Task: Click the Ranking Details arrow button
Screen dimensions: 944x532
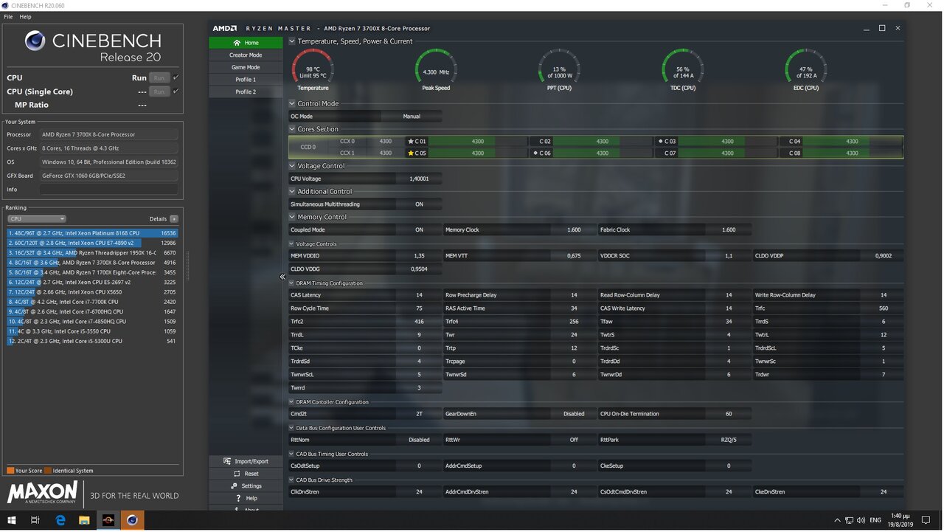Action: [174, 218]
